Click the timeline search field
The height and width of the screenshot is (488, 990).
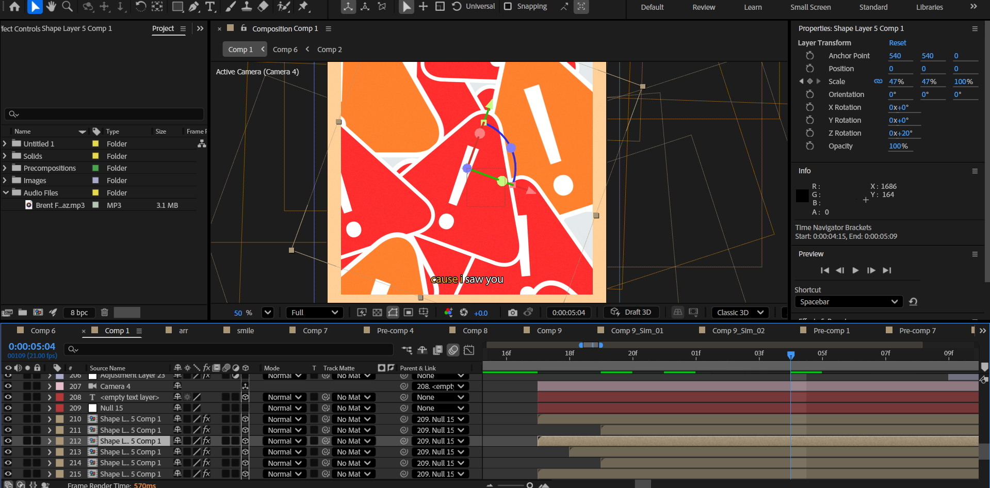(x=232, y=349)
